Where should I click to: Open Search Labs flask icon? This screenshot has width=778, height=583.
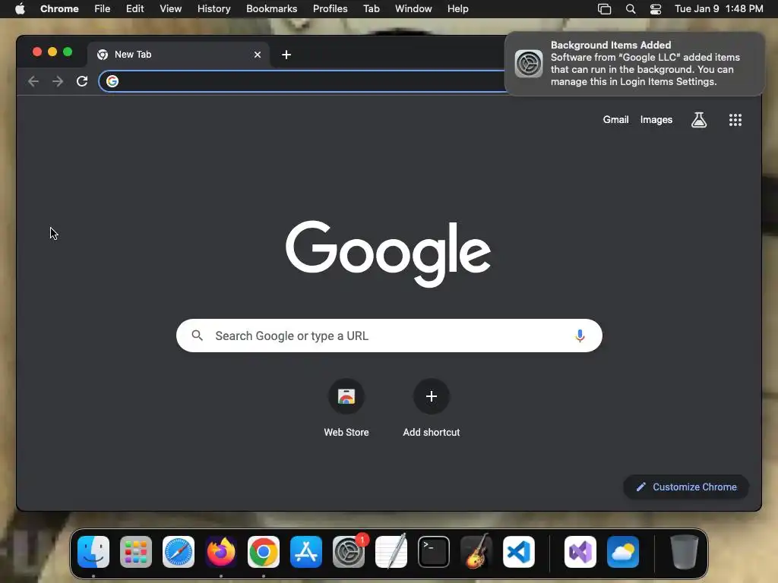(699, 119)
